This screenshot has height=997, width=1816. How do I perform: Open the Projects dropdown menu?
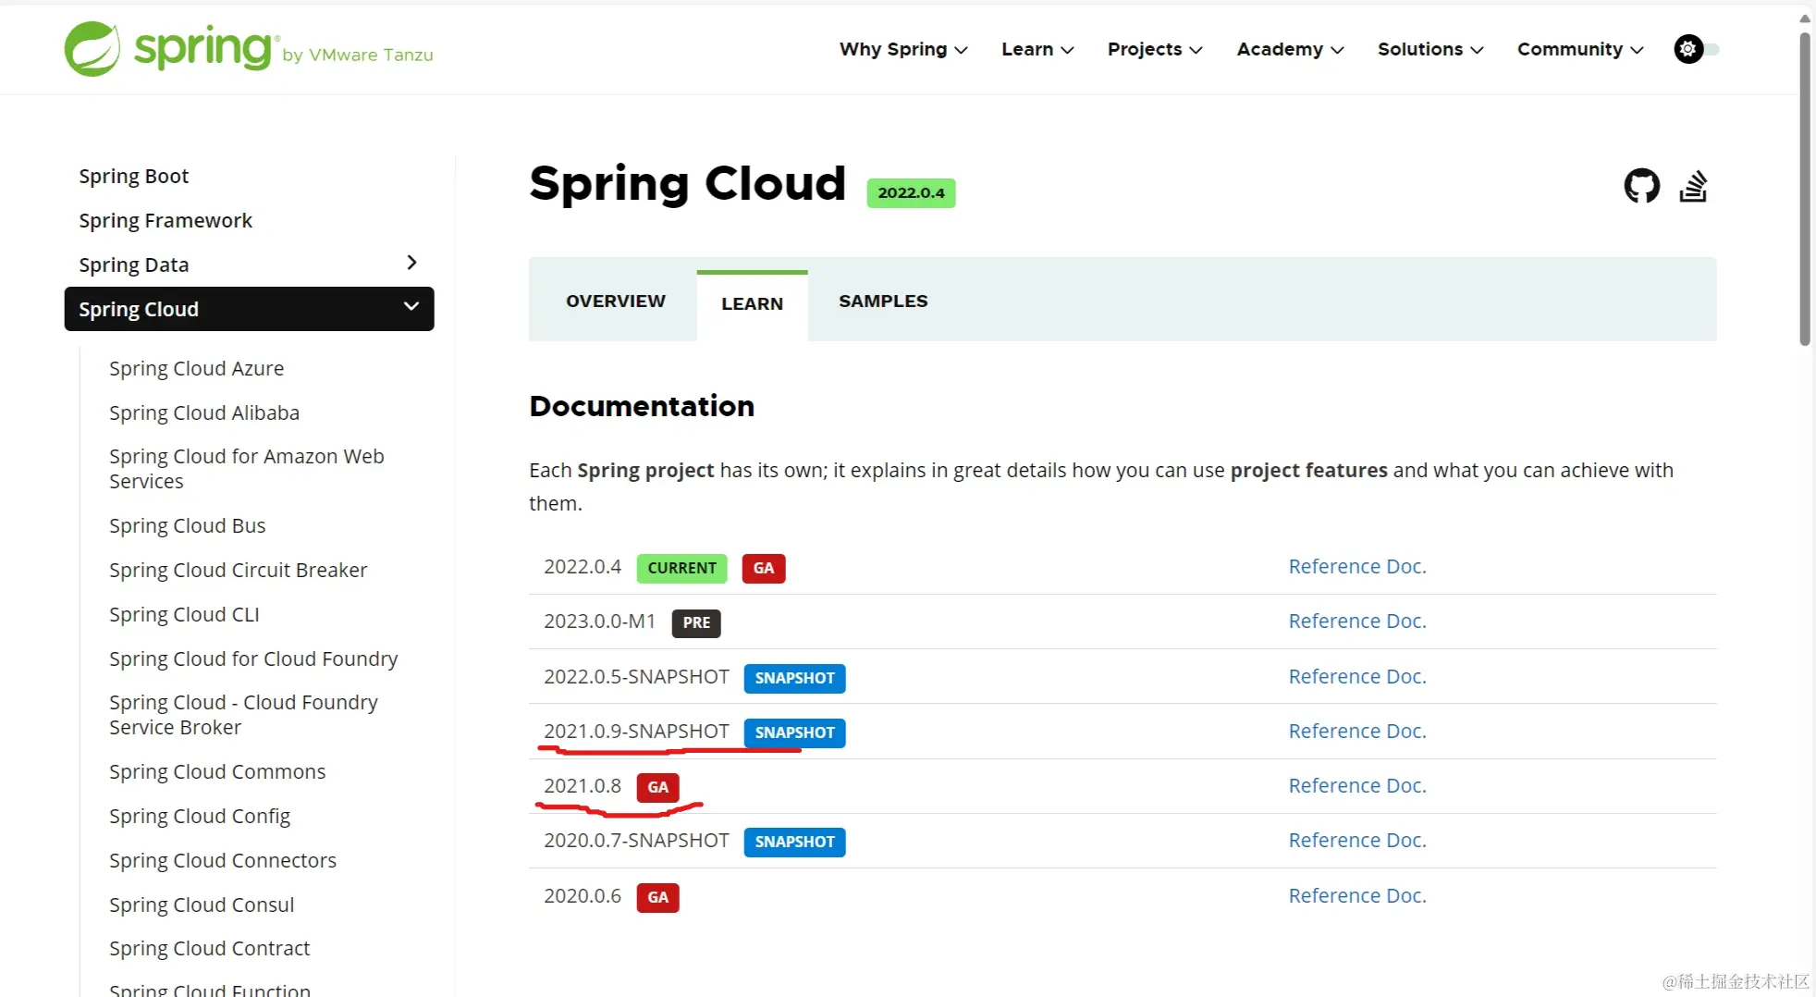coord(1155,49)
